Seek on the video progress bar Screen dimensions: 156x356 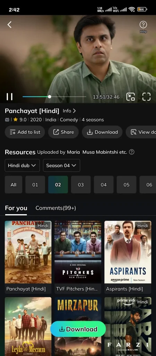click(x=54, y=97)
